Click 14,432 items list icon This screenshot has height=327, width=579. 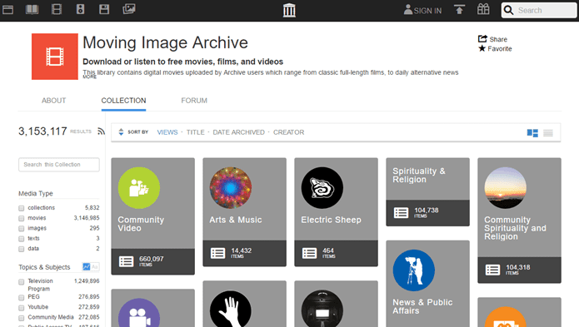point(217,253)
